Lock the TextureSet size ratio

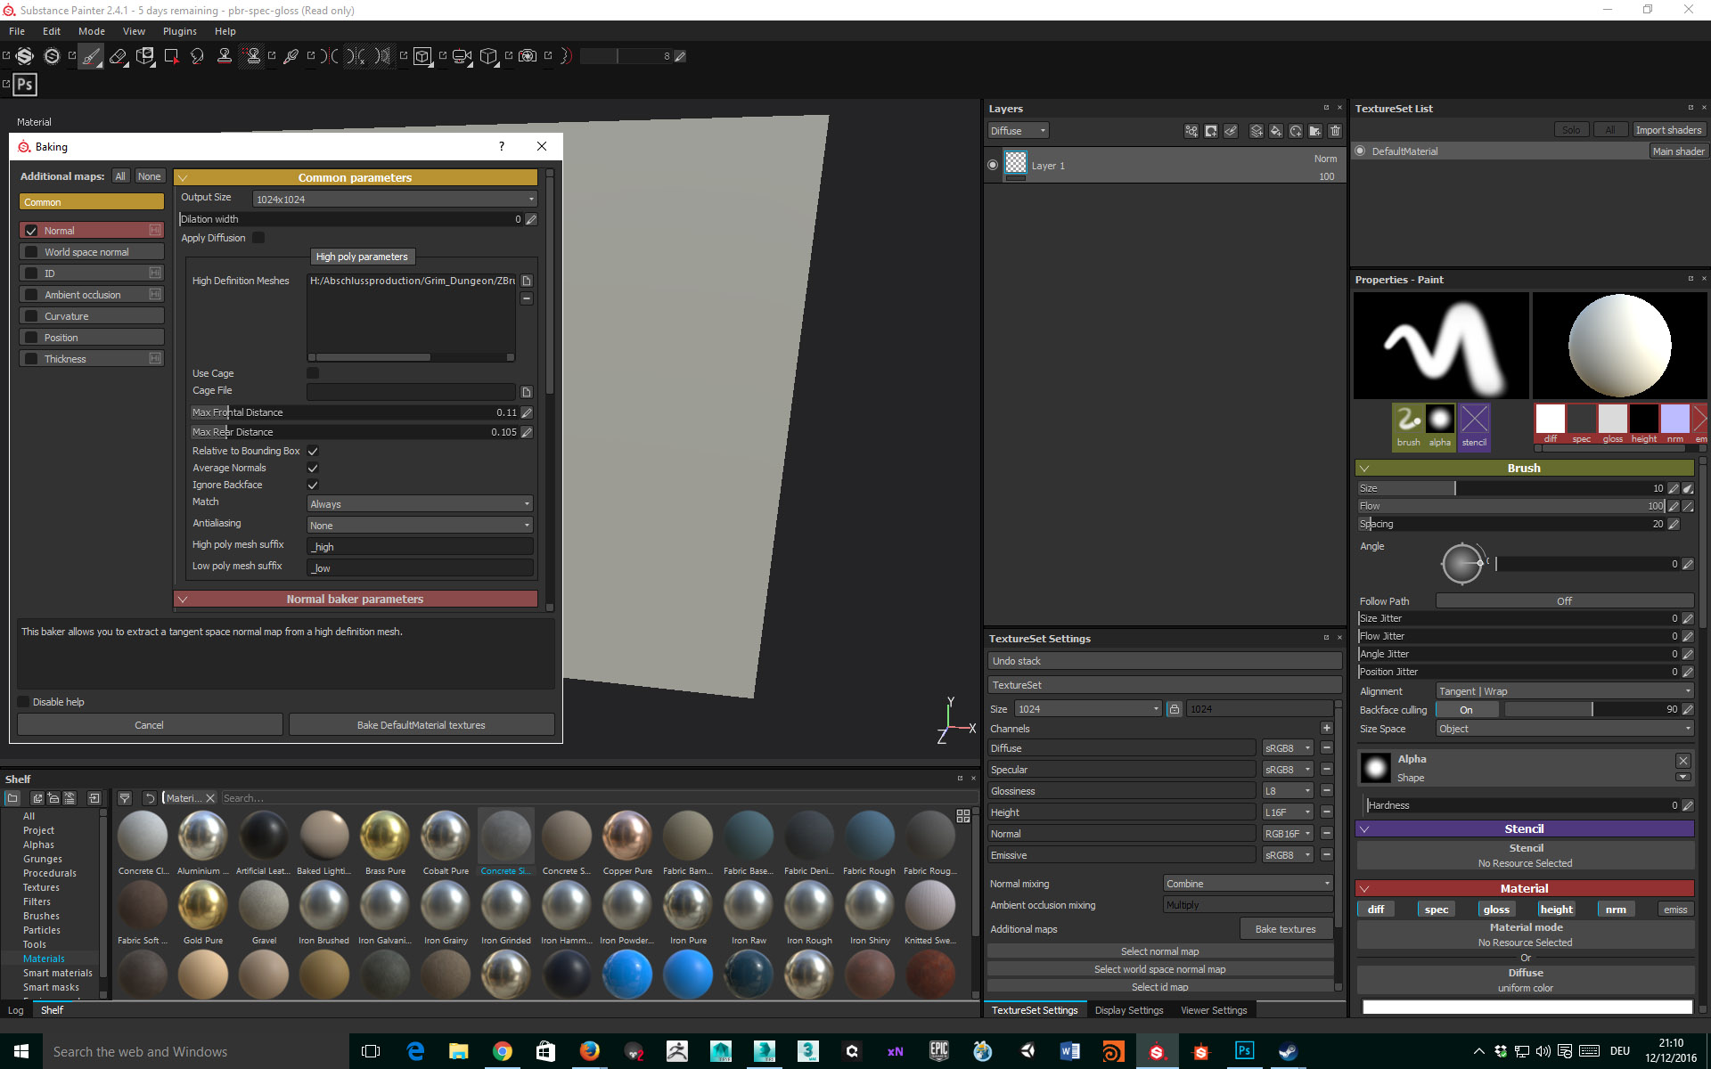(1175, 709)
